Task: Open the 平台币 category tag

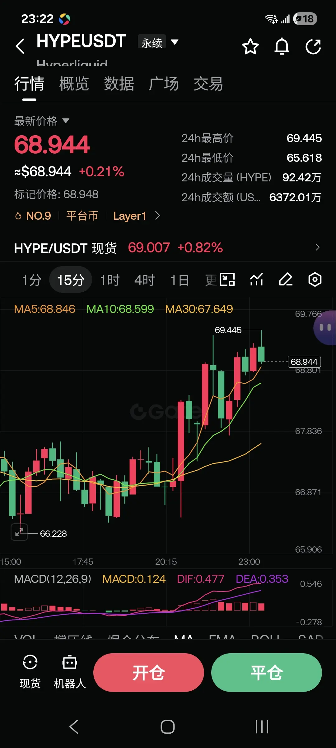Action: [x=82, y=216]
